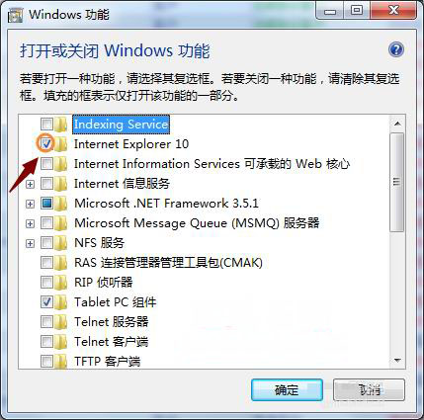Click the folder icon next to Telnet 服务器
The image size is (424, 420).
(61, 322)
